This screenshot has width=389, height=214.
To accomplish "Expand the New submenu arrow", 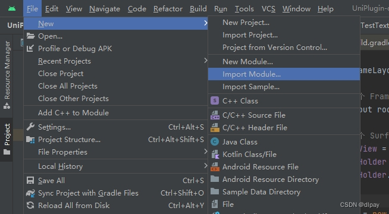I will tap(205, 23).
